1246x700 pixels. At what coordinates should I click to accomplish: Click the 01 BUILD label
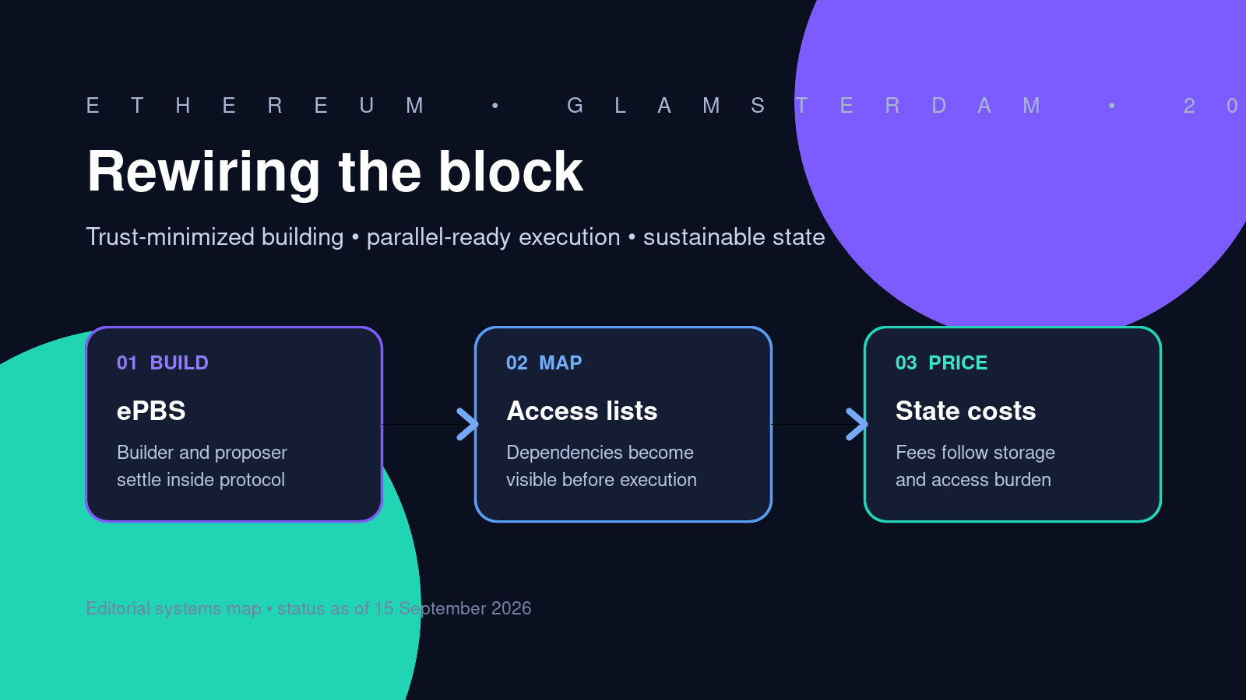[163, 363]
